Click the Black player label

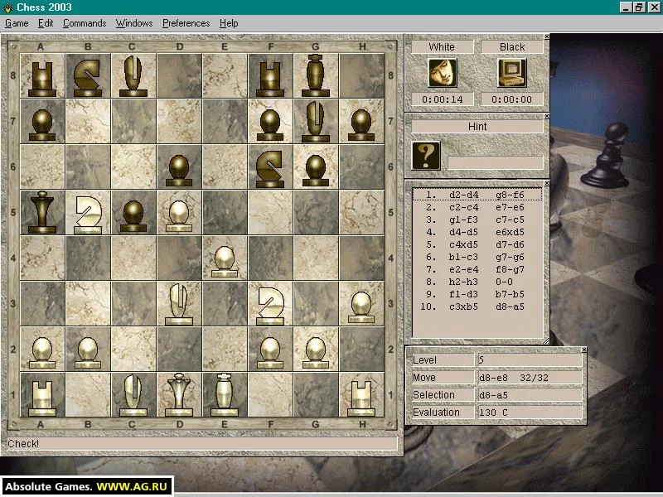coord(512,47)
